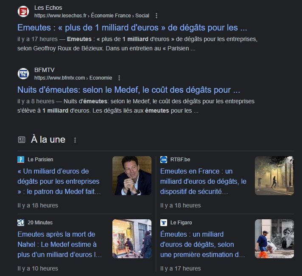Click the RTBF.be source icon
Image resolution: width=302 pixels, height=276 pixels.
tap(164, 160)
